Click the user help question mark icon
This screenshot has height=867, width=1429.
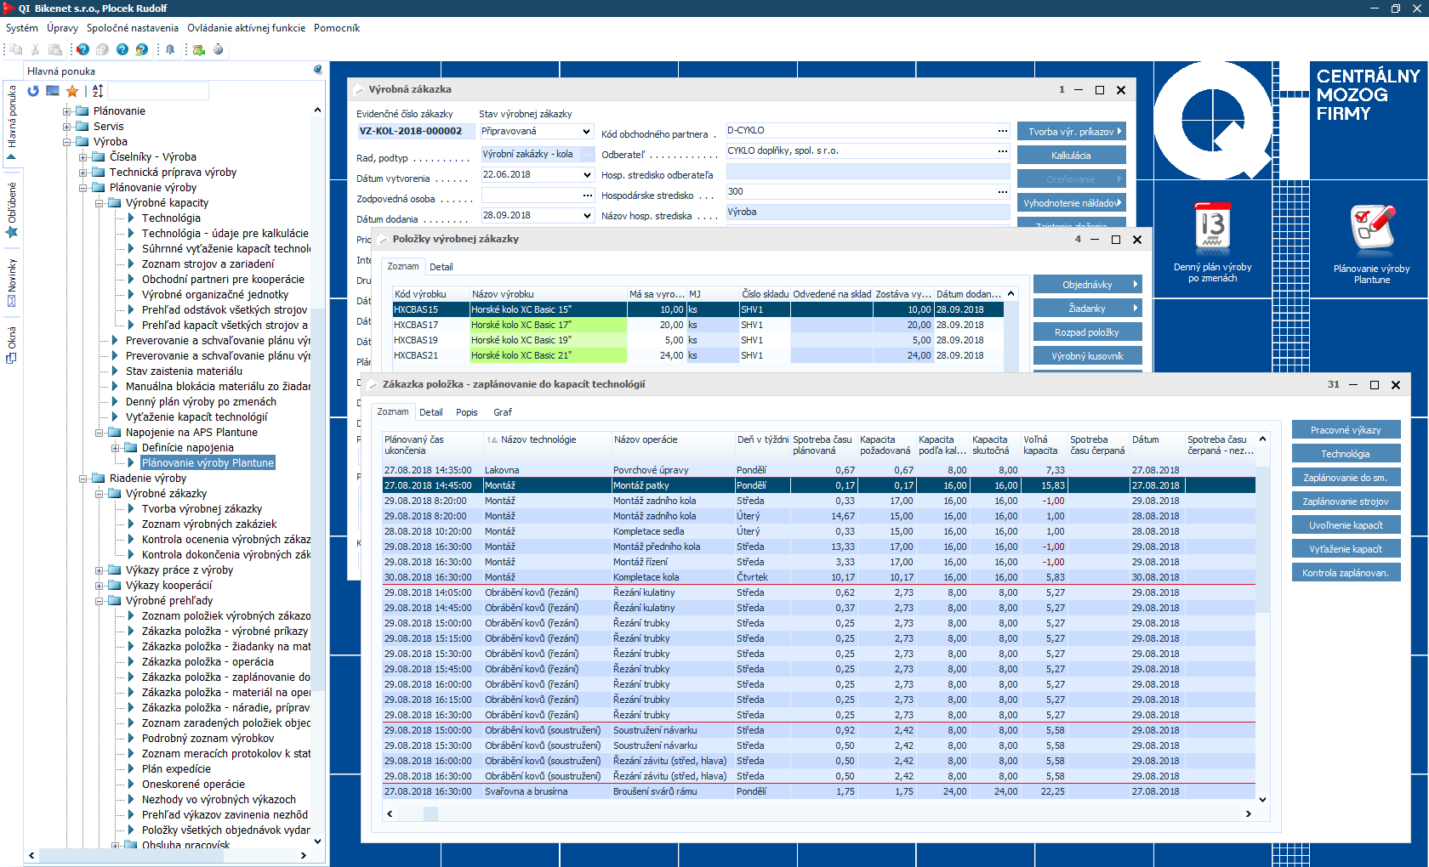coord(141,49)
